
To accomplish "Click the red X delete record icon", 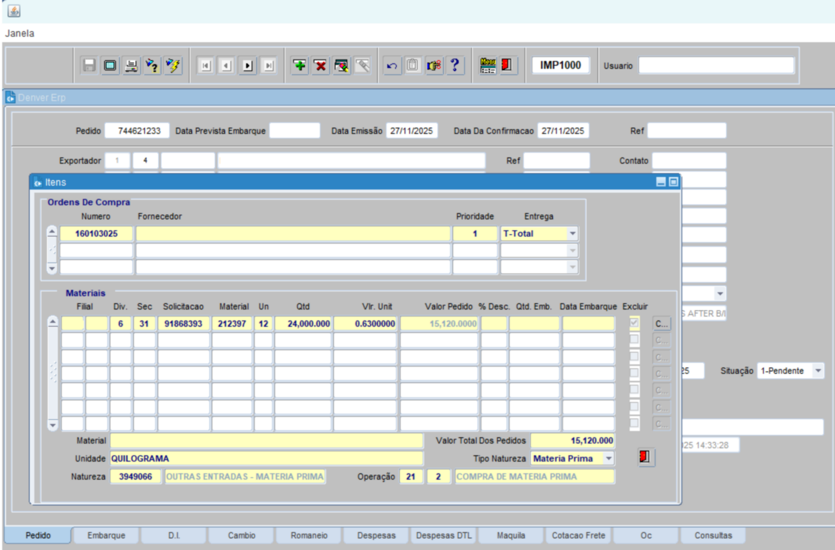I will coord(321,65).
